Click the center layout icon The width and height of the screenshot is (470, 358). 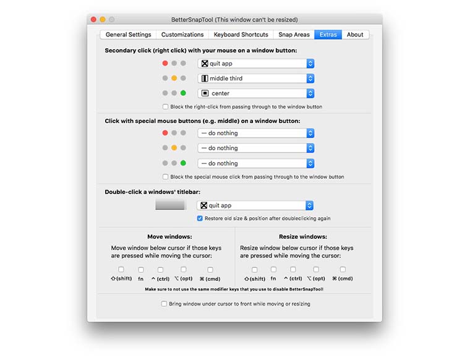(205, 93)
